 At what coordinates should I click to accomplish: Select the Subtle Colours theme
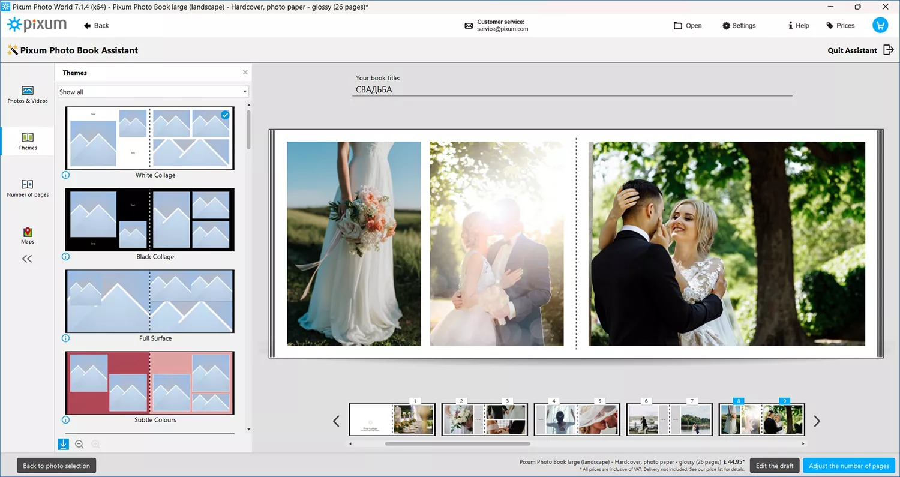pos(149,383)
